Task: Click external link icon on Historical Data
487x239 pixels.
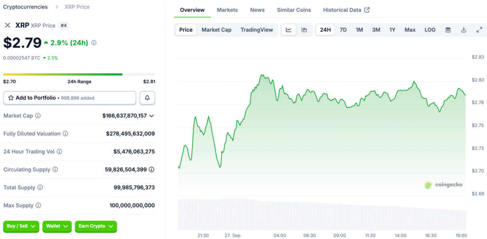Action: coord(367,10)
